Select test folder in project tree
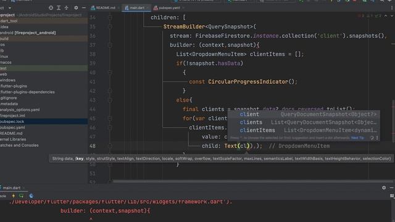This screenshot has height=222, width=395. point(44,68)
